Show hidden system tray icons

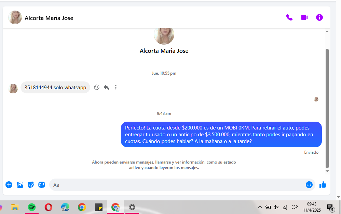260,207
